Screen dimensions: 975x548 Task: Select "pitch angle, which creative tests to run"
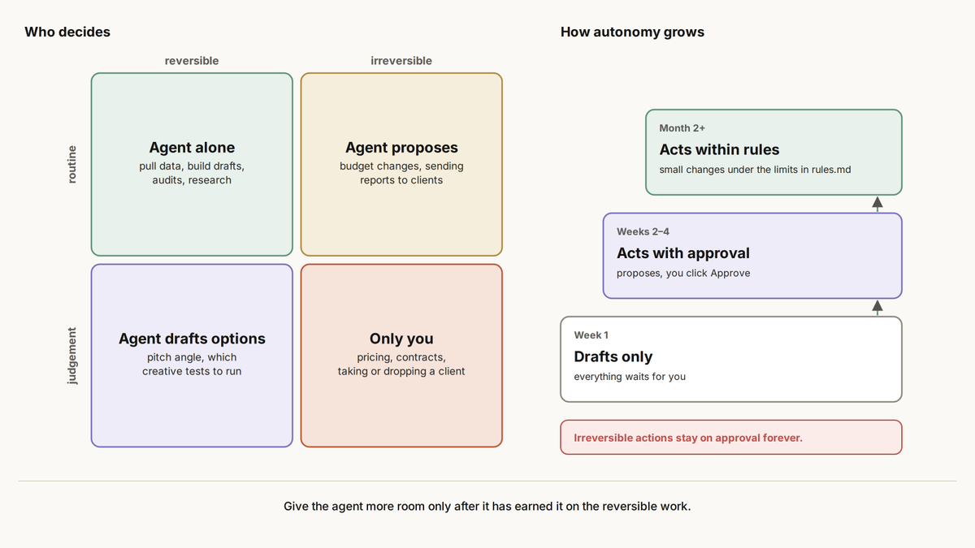tap(192, 365)
